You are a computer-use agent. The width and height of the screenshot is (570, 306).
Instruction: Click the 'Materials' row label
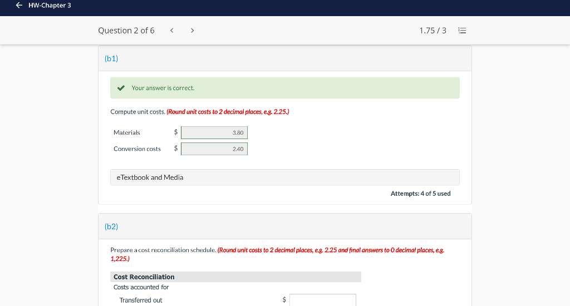click(126, 132)
